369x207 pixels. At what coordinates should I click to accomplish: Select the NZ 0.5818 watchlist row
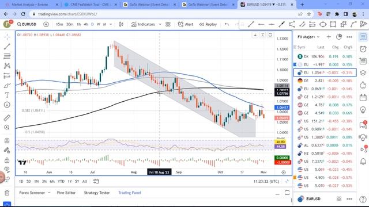325,154
